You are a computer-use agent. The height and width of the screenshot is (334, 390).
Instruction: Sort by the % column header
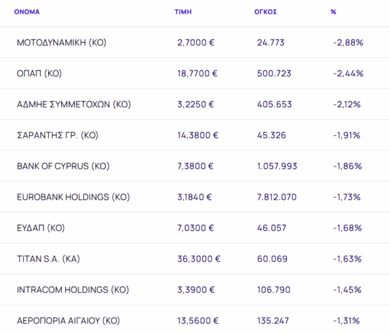[x=333, y=12]
